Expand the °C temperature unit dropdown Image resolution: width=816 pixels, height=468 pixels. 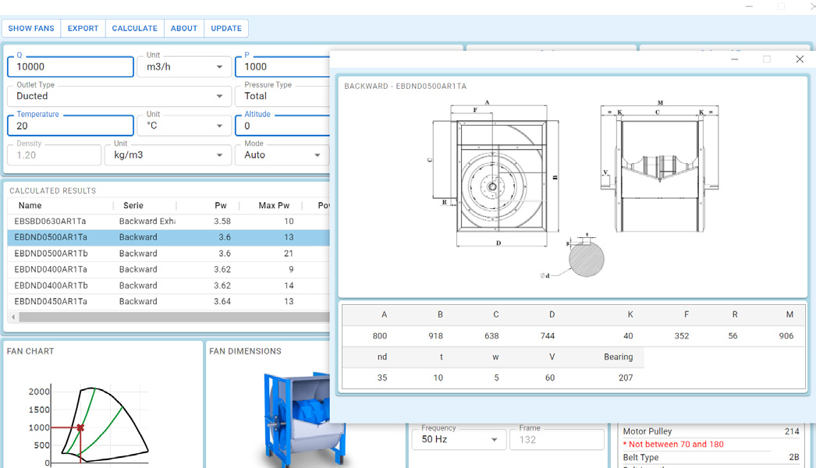(x=184, y=126)
